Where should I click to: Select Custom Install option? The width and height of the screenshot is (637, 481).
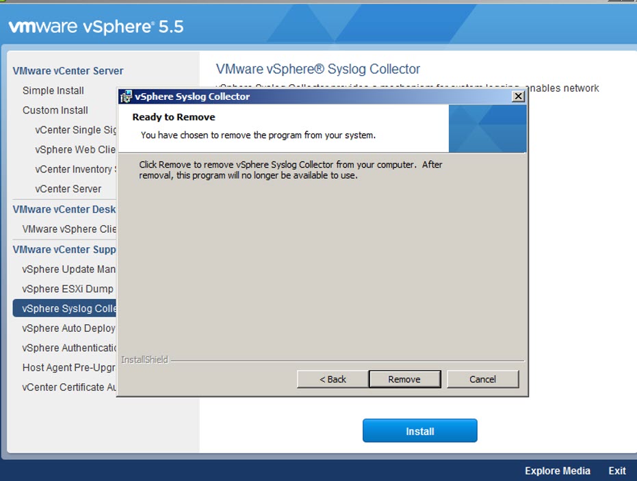pyautogui.click(x=55, y=110)
